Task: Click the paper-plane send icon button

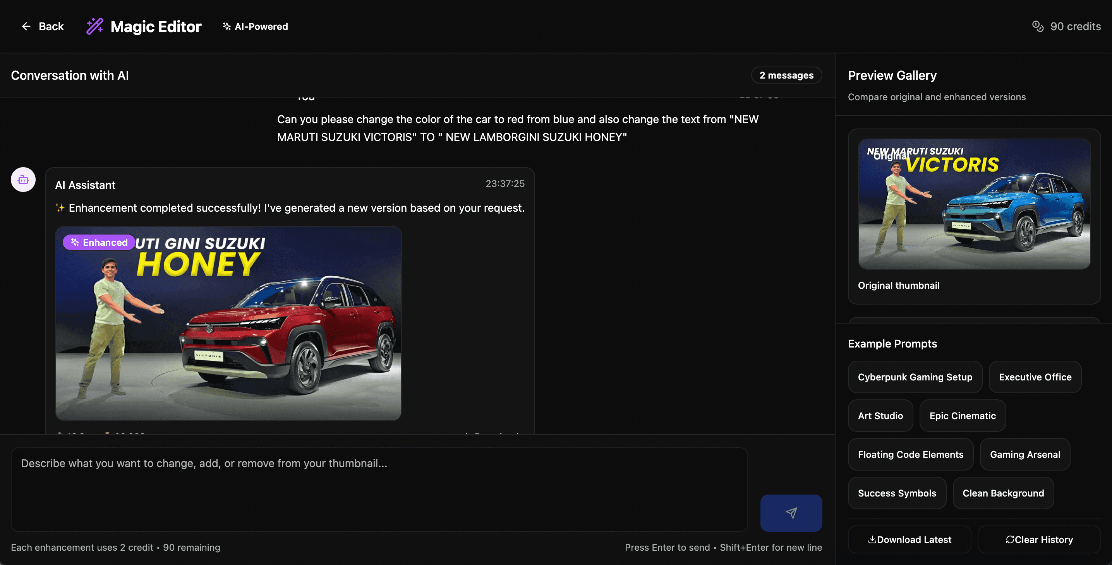Action: (x=791, y=512)
